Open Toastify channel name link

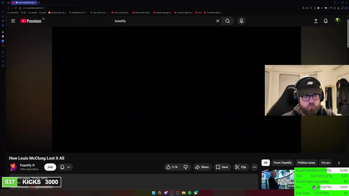[26, 165]
